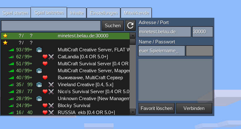The width and height of the screenshot is (241, 129).
Task: Open the Einstellungen tab
Action: (x=104, y=13)
